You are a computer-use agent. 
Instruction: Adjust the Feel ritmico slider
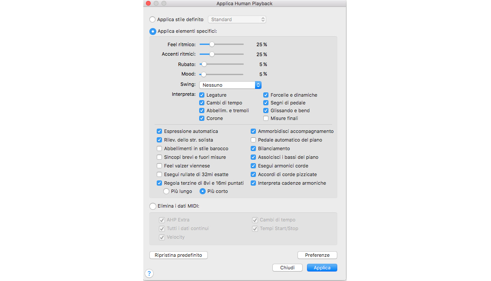[212, 44]
